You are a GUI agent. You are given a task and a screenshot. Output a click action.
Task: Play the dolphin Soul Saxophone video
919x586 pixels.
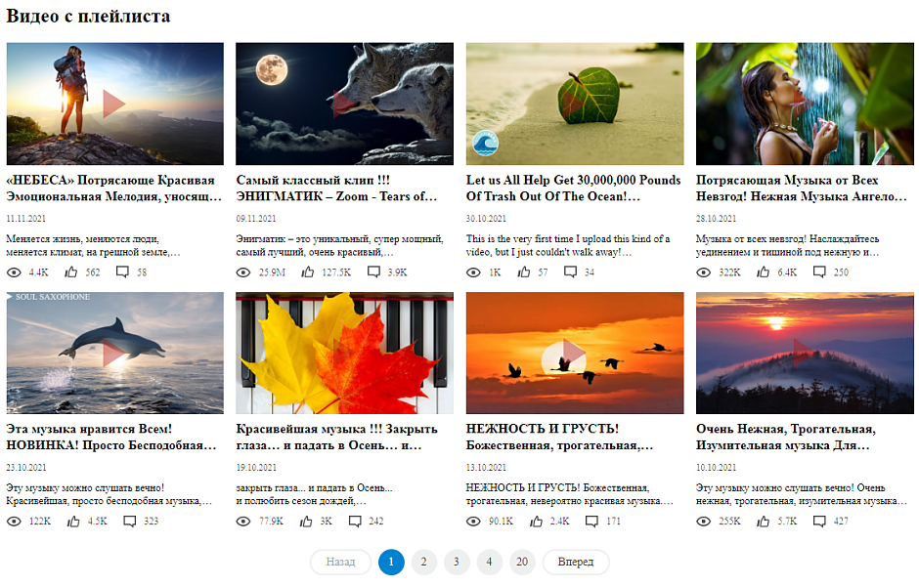114,354
